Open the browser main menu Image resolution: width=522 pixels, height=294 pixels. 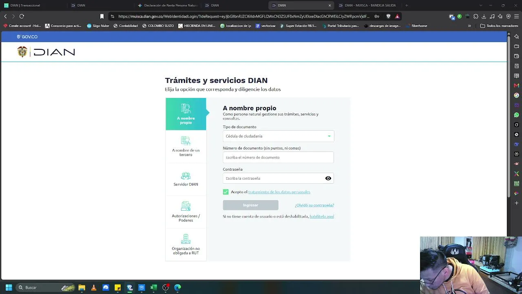[x=516, y=16]
